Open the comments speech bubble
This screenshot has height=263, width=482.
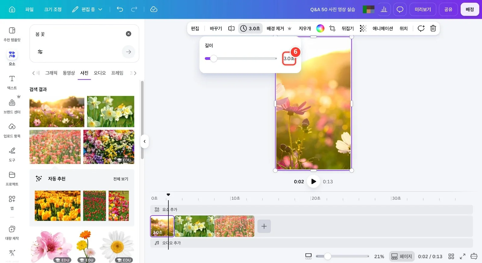coord(400,9)
